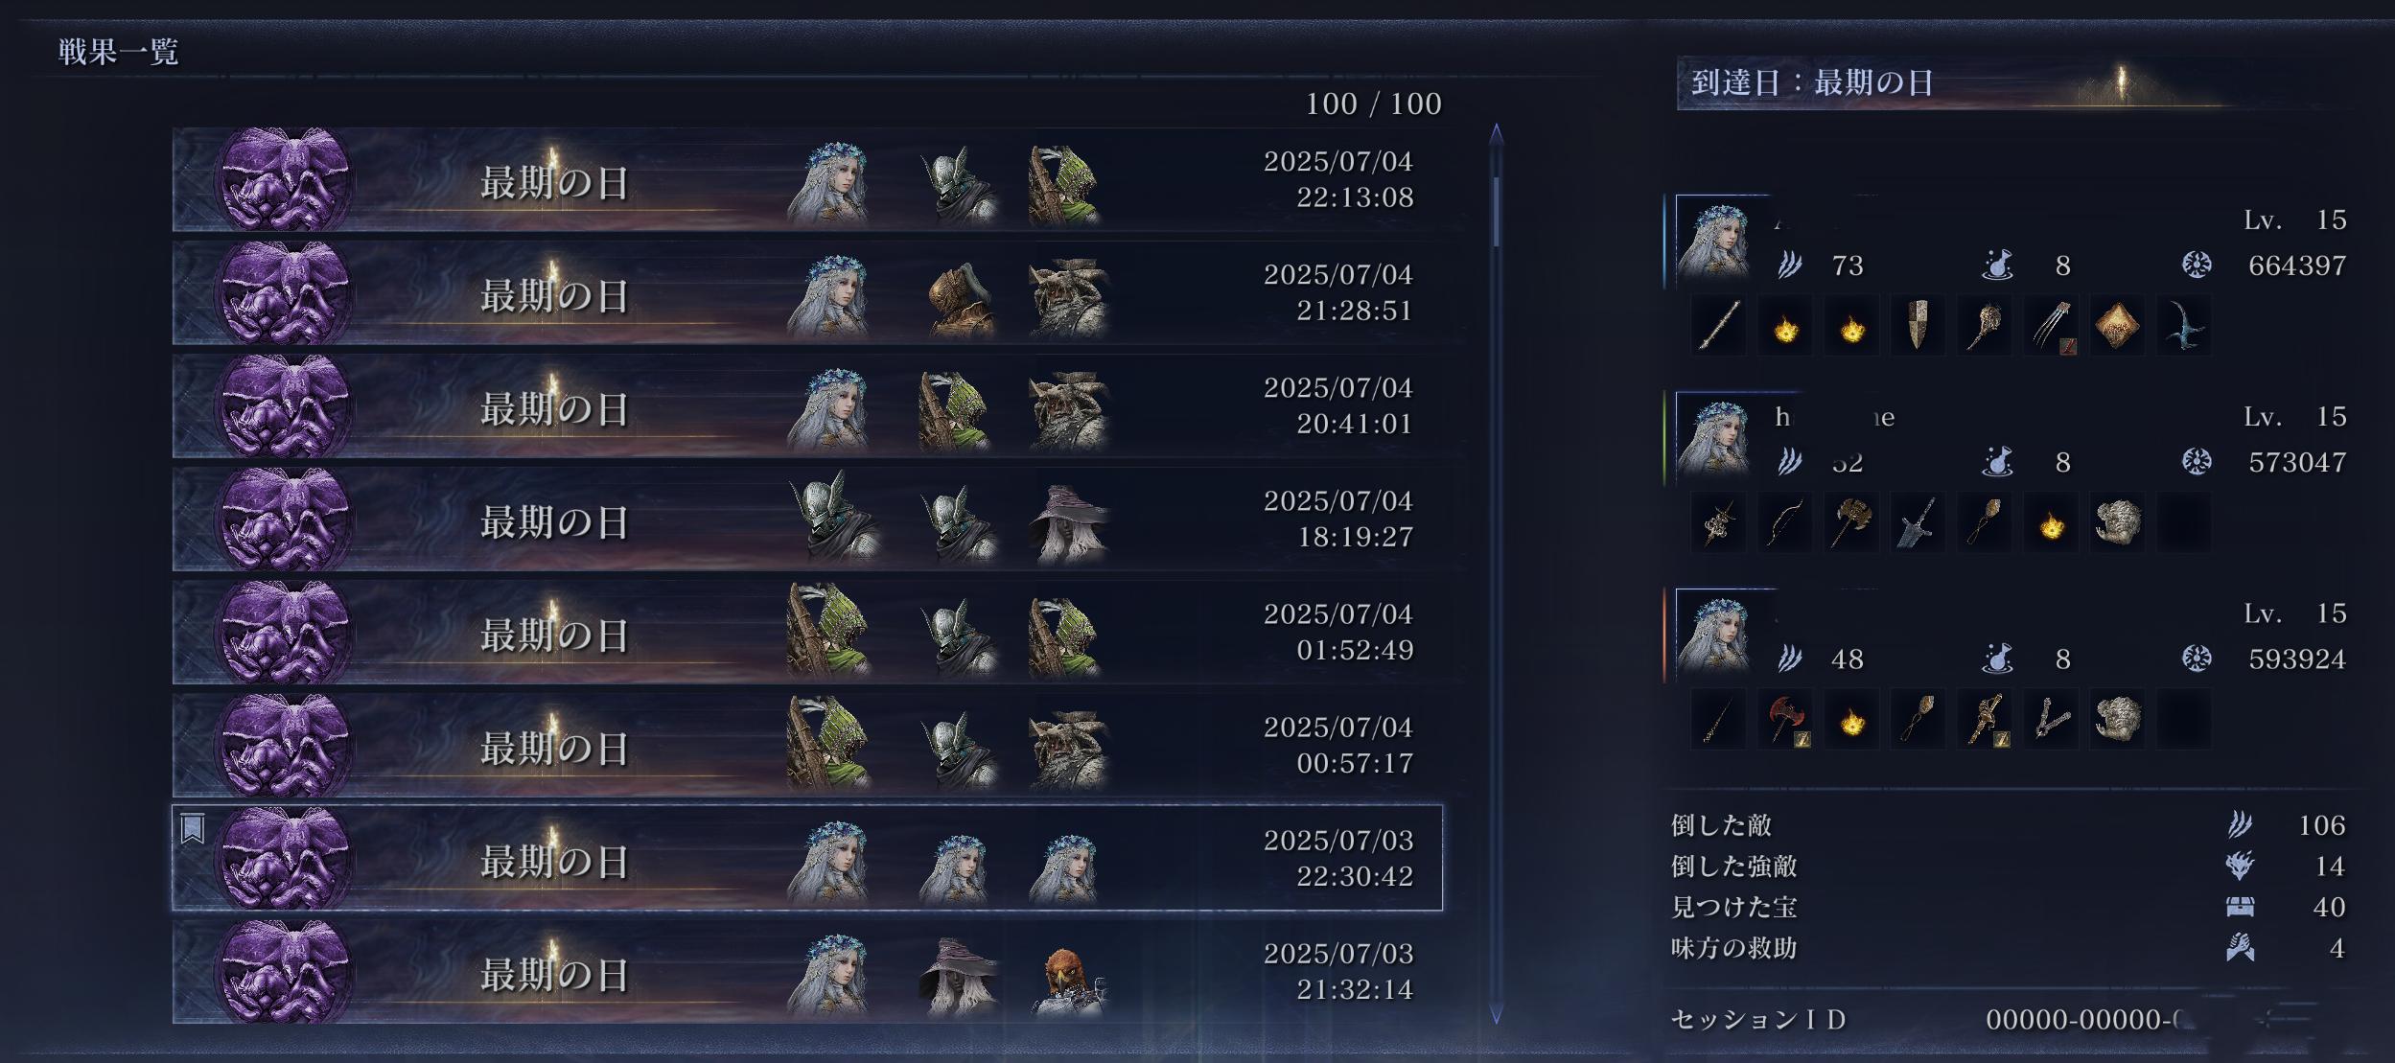Click the bookmark flag on the 2025/07/03 22:30:42 record
The height and width of the screenshot is (1063, 2395).
click(x=193, y=828)
